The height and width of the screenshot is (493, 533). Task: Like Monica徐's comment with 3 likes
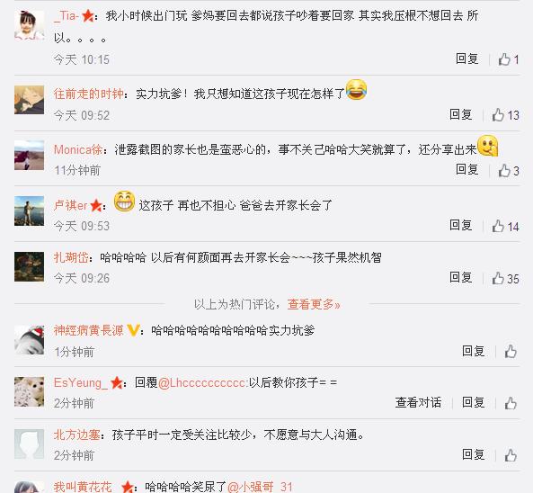[x=509, y=170]
